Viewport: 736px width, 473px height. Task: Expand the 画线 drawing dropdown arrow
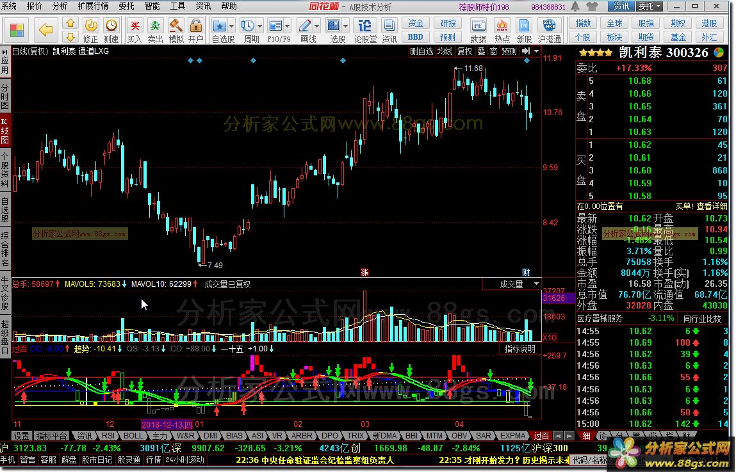click(x=317, y=26)
